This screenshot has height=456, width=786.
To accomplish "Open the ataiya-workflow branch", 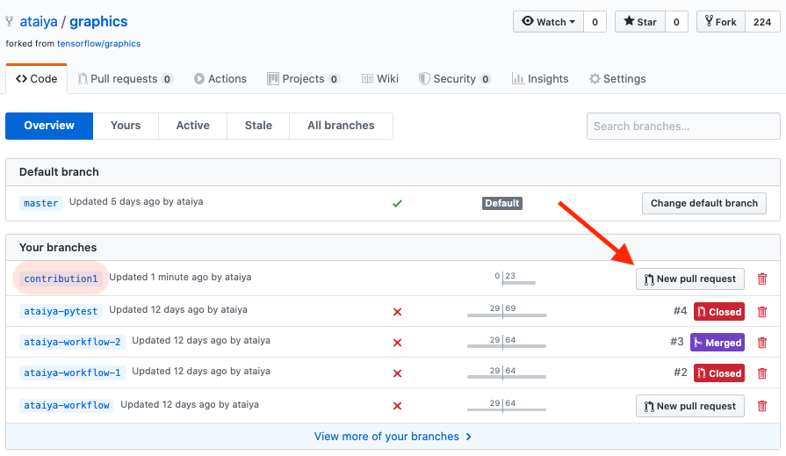I will [x=67, y=405].
